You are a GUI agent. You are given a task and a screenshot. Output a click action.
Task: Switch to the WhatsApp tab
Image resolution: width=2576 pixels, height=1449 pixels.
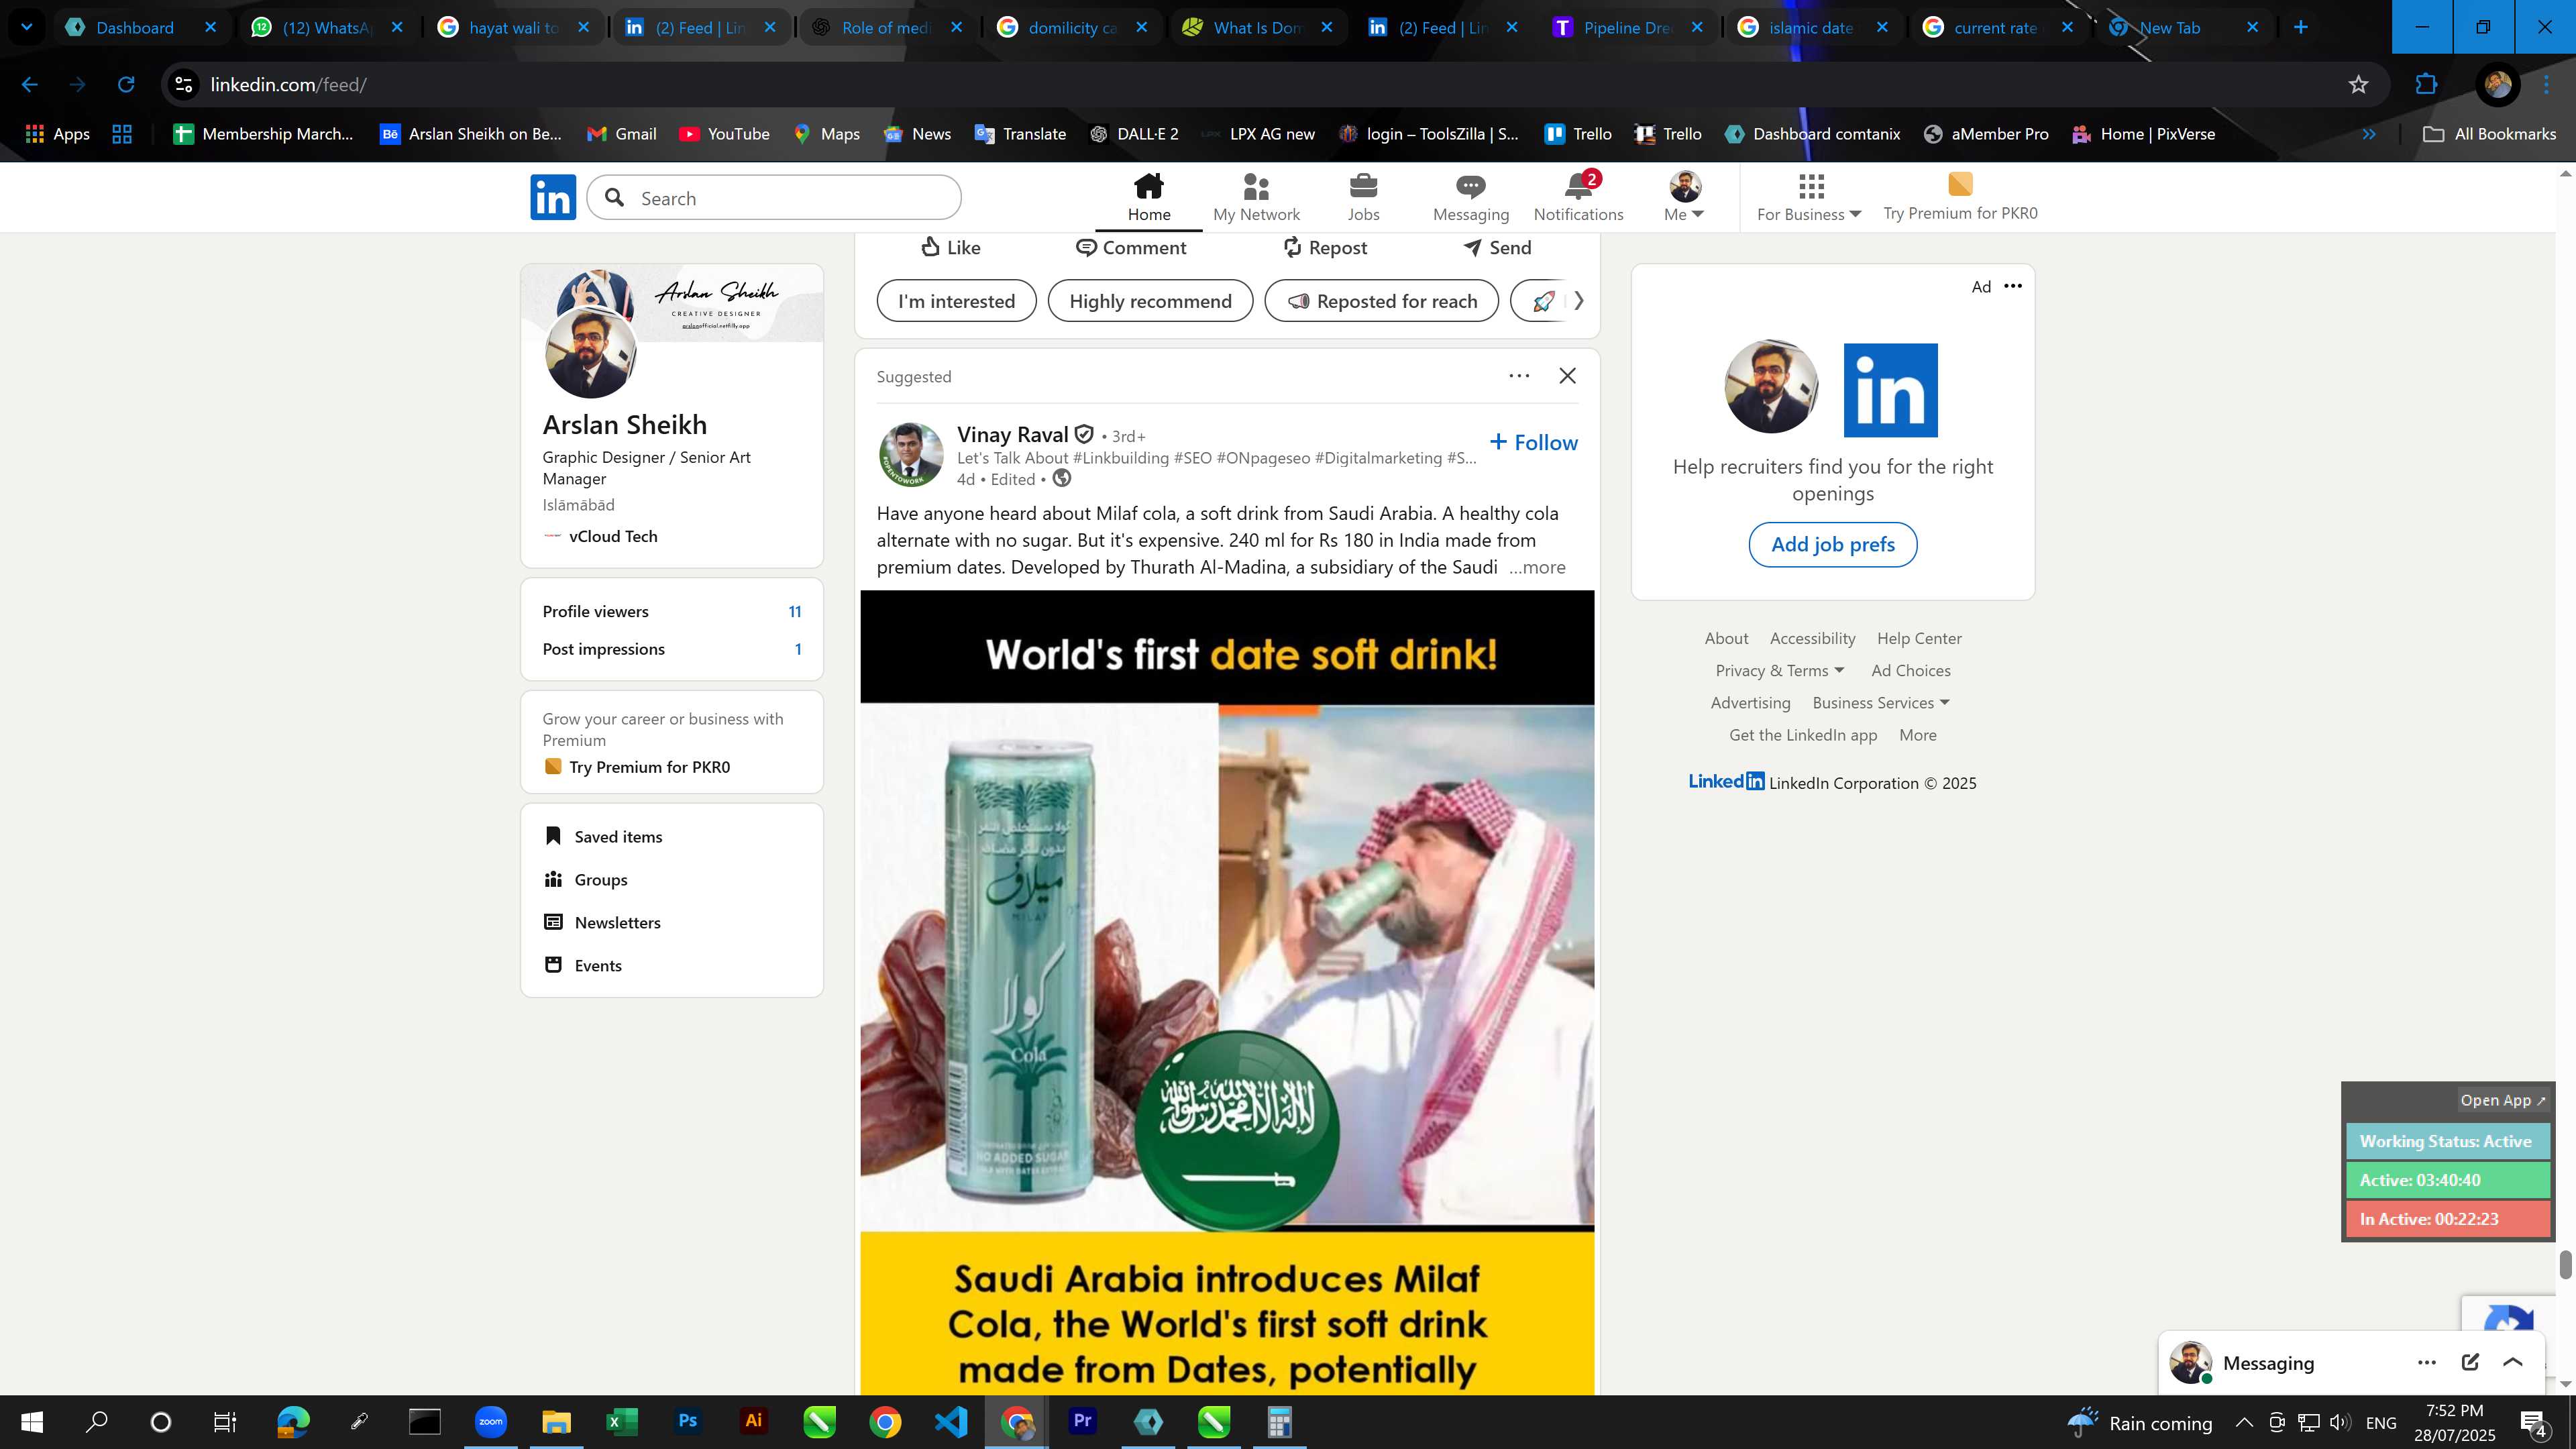click(x=325, y=28)
